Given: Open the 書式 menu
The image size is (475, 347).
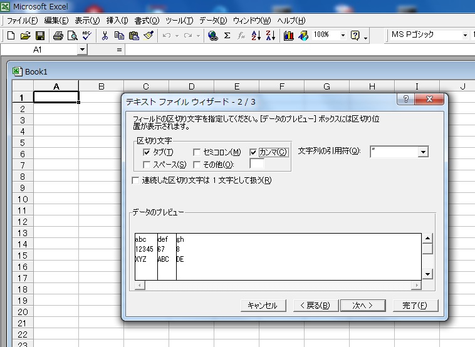Looking at the screenshot, I should click(x=147, y=21).
